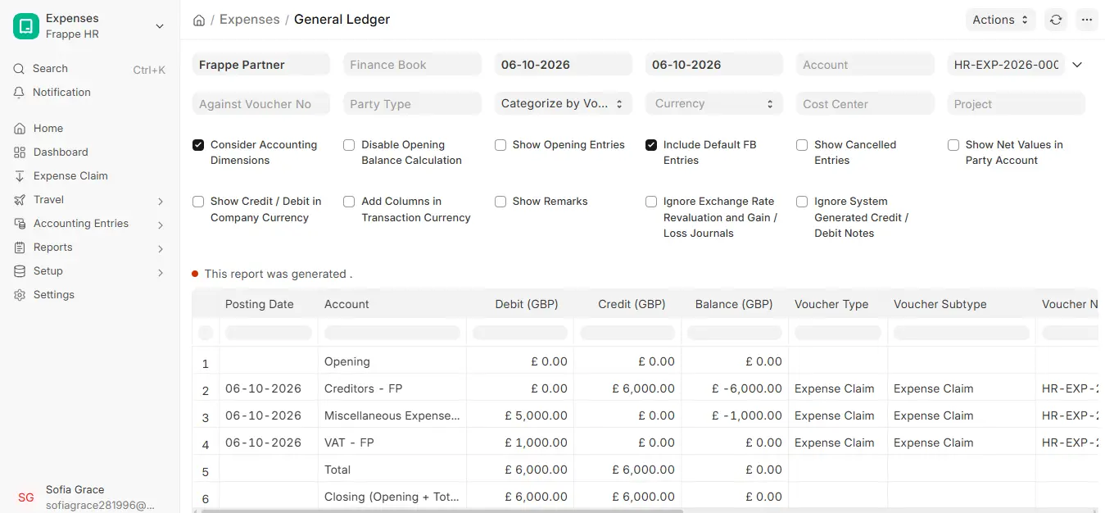Screen dimensions: 1105x513
Task: Click the Cost Center filter field
Action: point(865,104)
